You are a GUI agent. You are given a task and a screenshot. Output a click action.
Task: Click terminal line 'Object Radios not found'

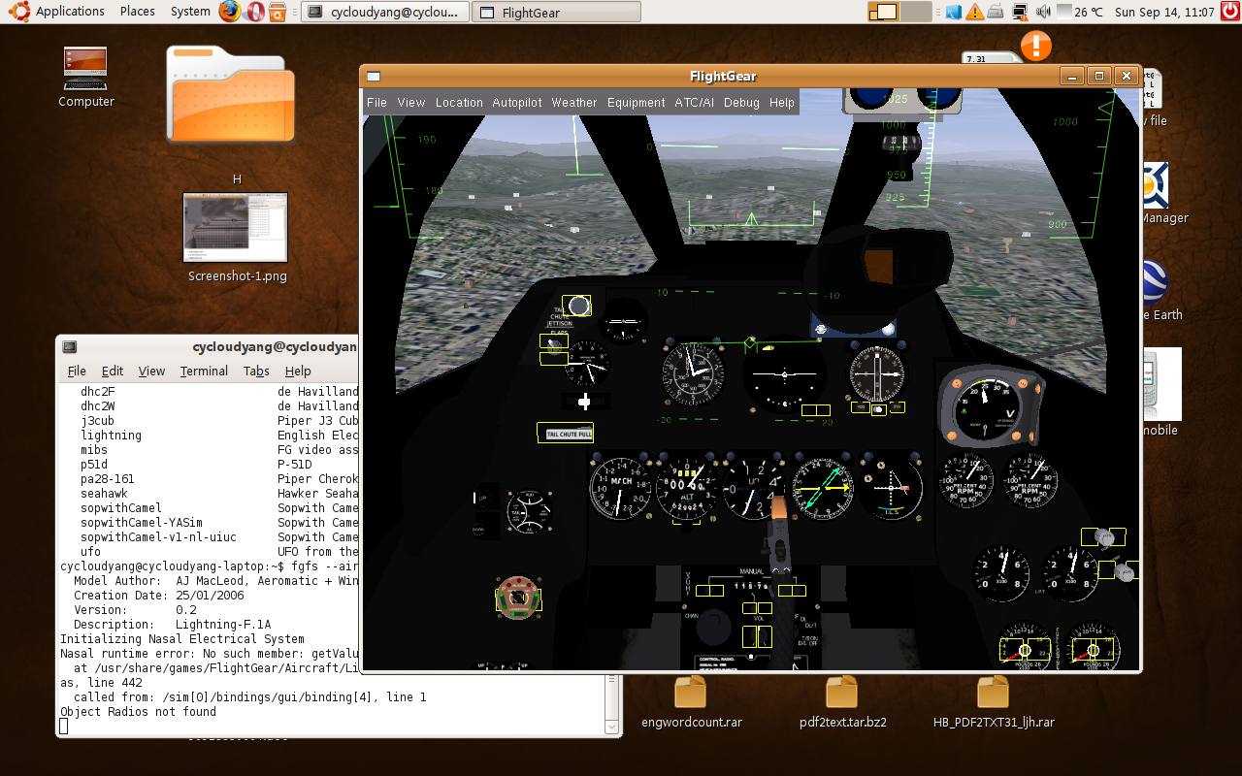138,711
